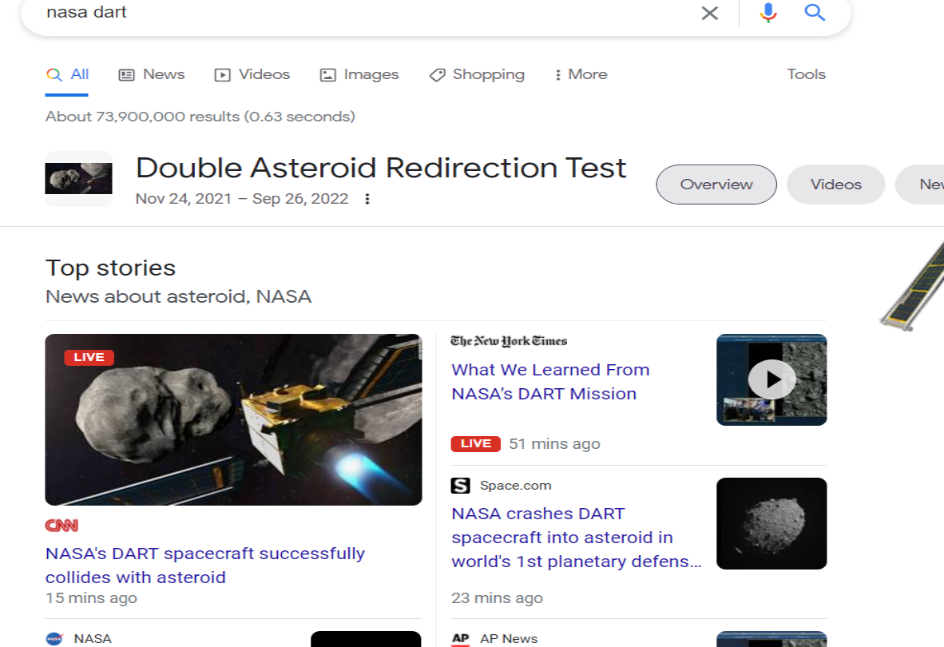This screenshot has width=944, height=647.
Task: Click the asteroid thumbnail in the knowledge panel
Action: pos(78,178)
